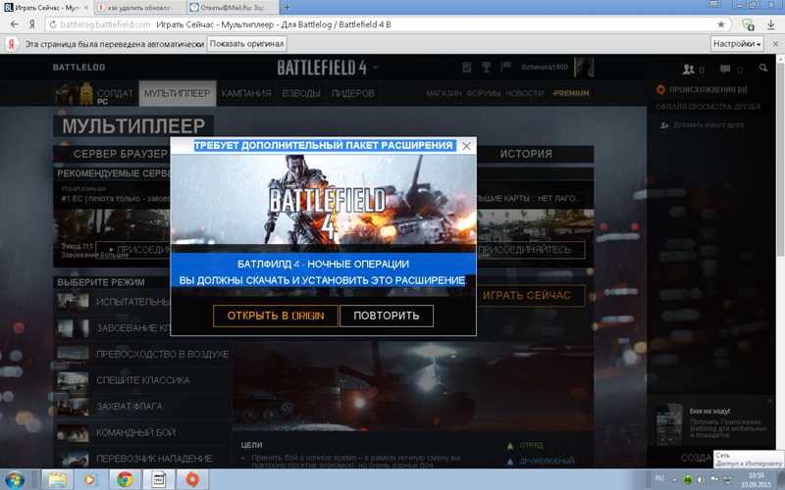Open the media player taskbar icon
This screenshot has height=490, width=785.
90,480
